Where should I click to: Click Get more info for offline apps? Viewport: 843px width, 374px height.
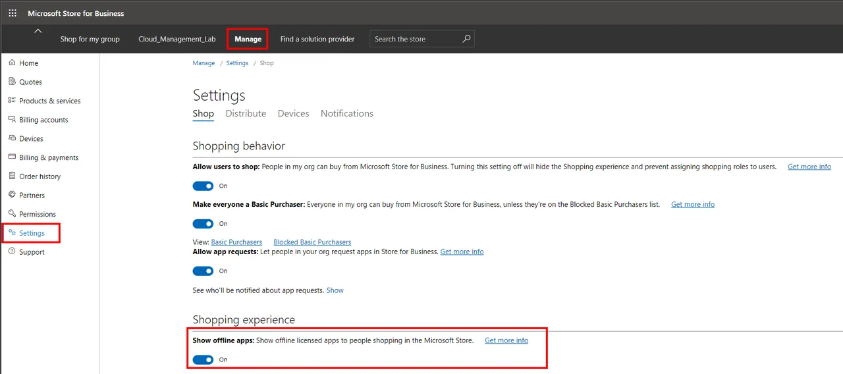point(506,340)
